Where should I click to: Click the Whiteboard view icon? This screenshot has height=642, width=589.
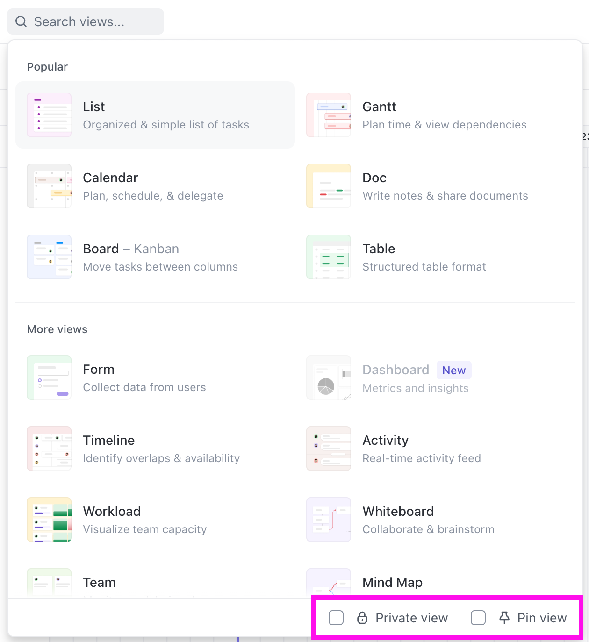point(329,519)
